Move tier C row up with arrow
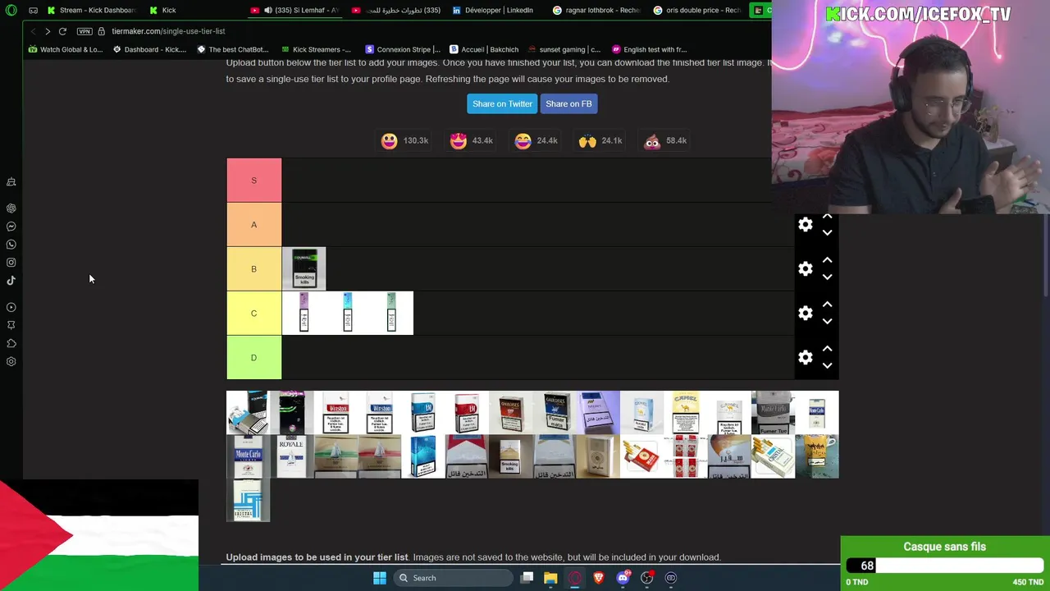 pos(827,305)
